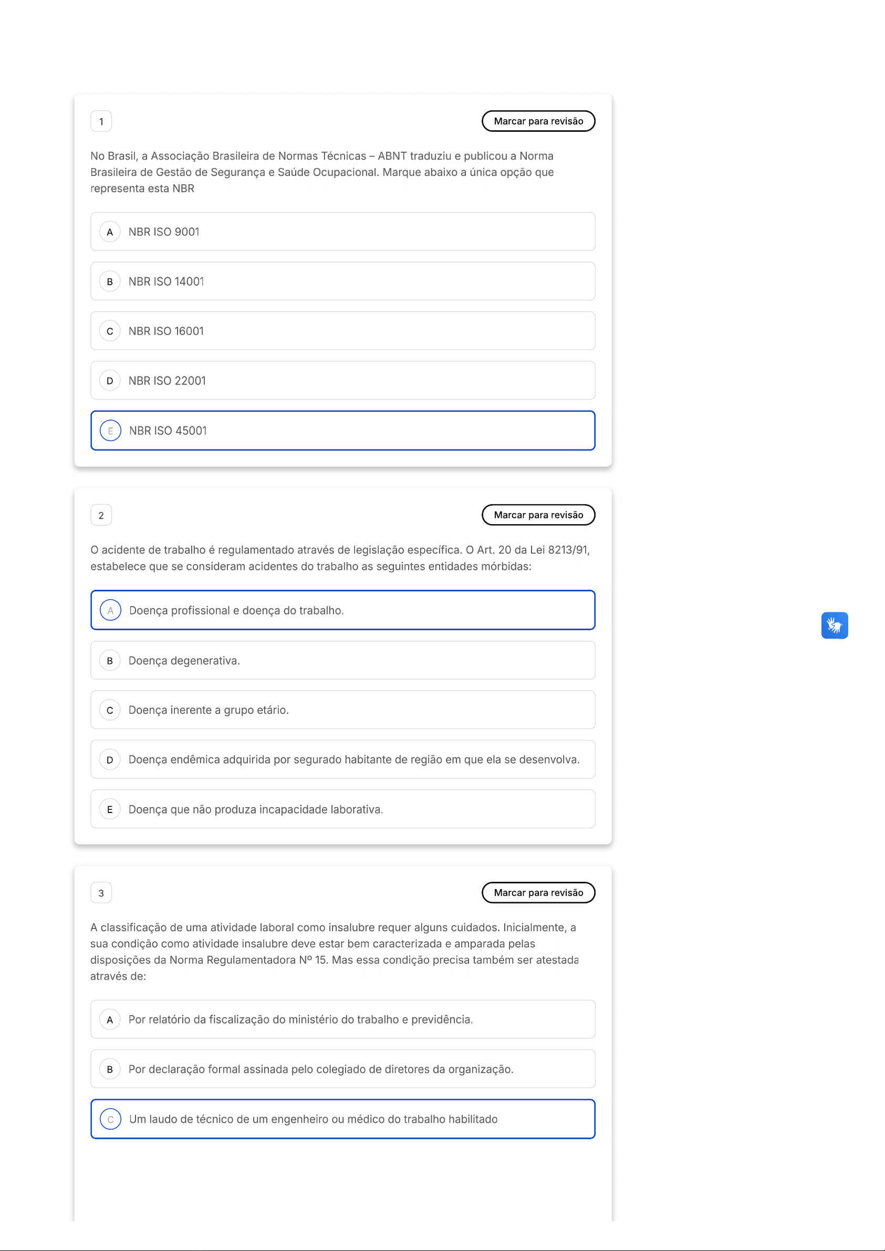Select option D NBR ISO 22001
The width and height of the screenshot is (885, 1251).
(342, 380)
